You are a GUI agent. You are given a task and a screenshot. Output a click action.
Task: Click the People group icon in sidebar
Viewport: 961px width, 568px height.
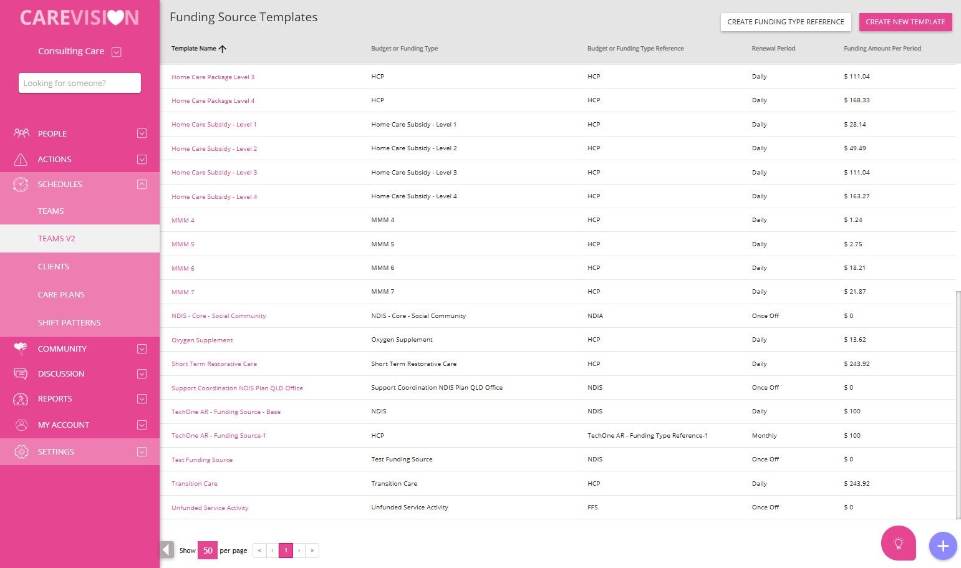tap(21, 133)
